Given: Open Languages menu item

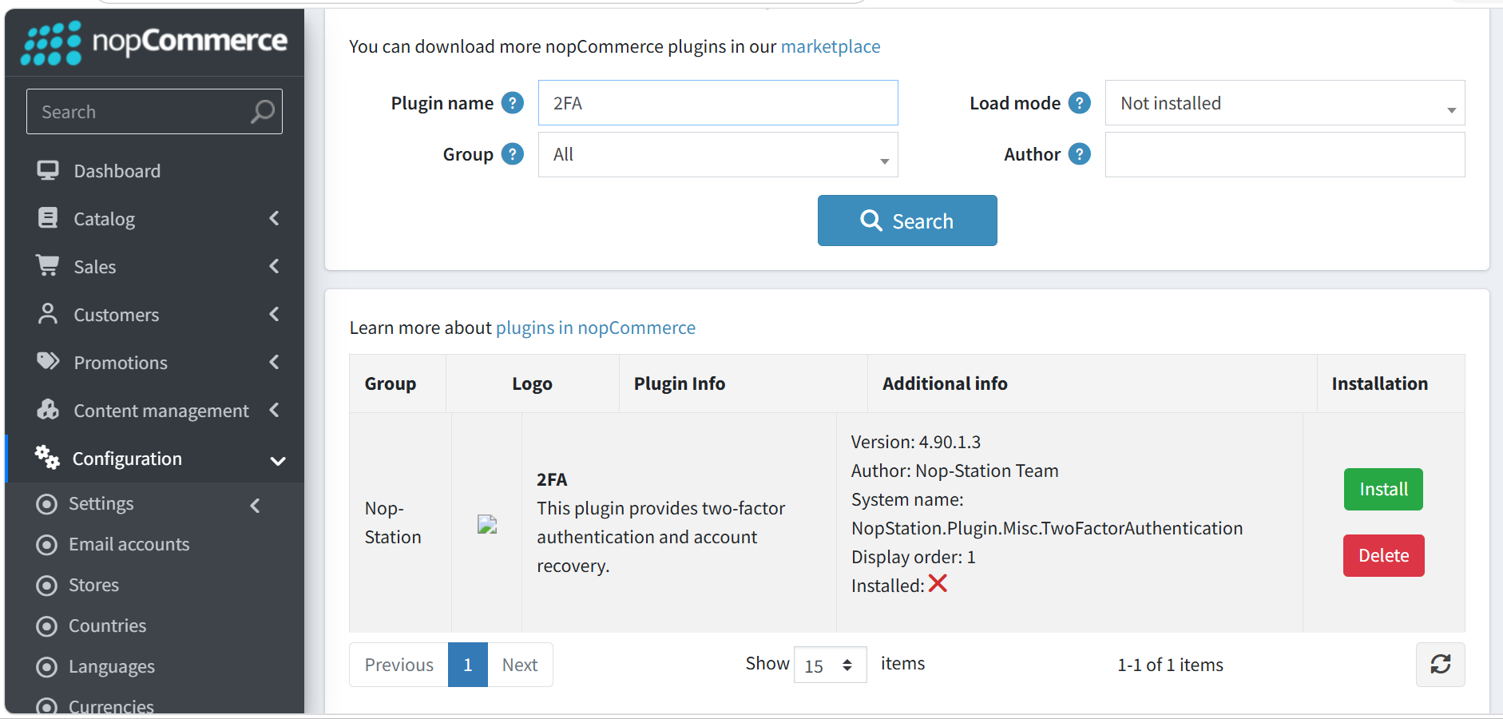Looking at the screenshot, I should (x=112, y=666).
